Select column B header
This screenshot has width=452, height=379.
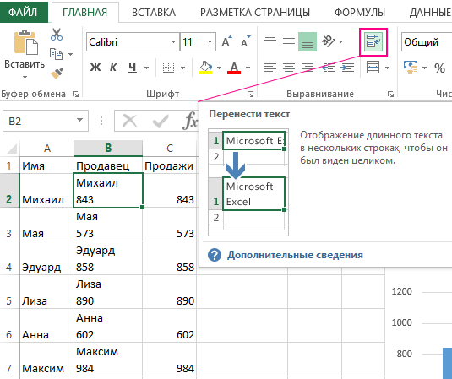(108, 148)
